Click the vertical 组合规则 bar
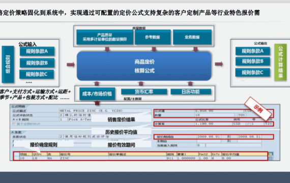 point(8,64)
